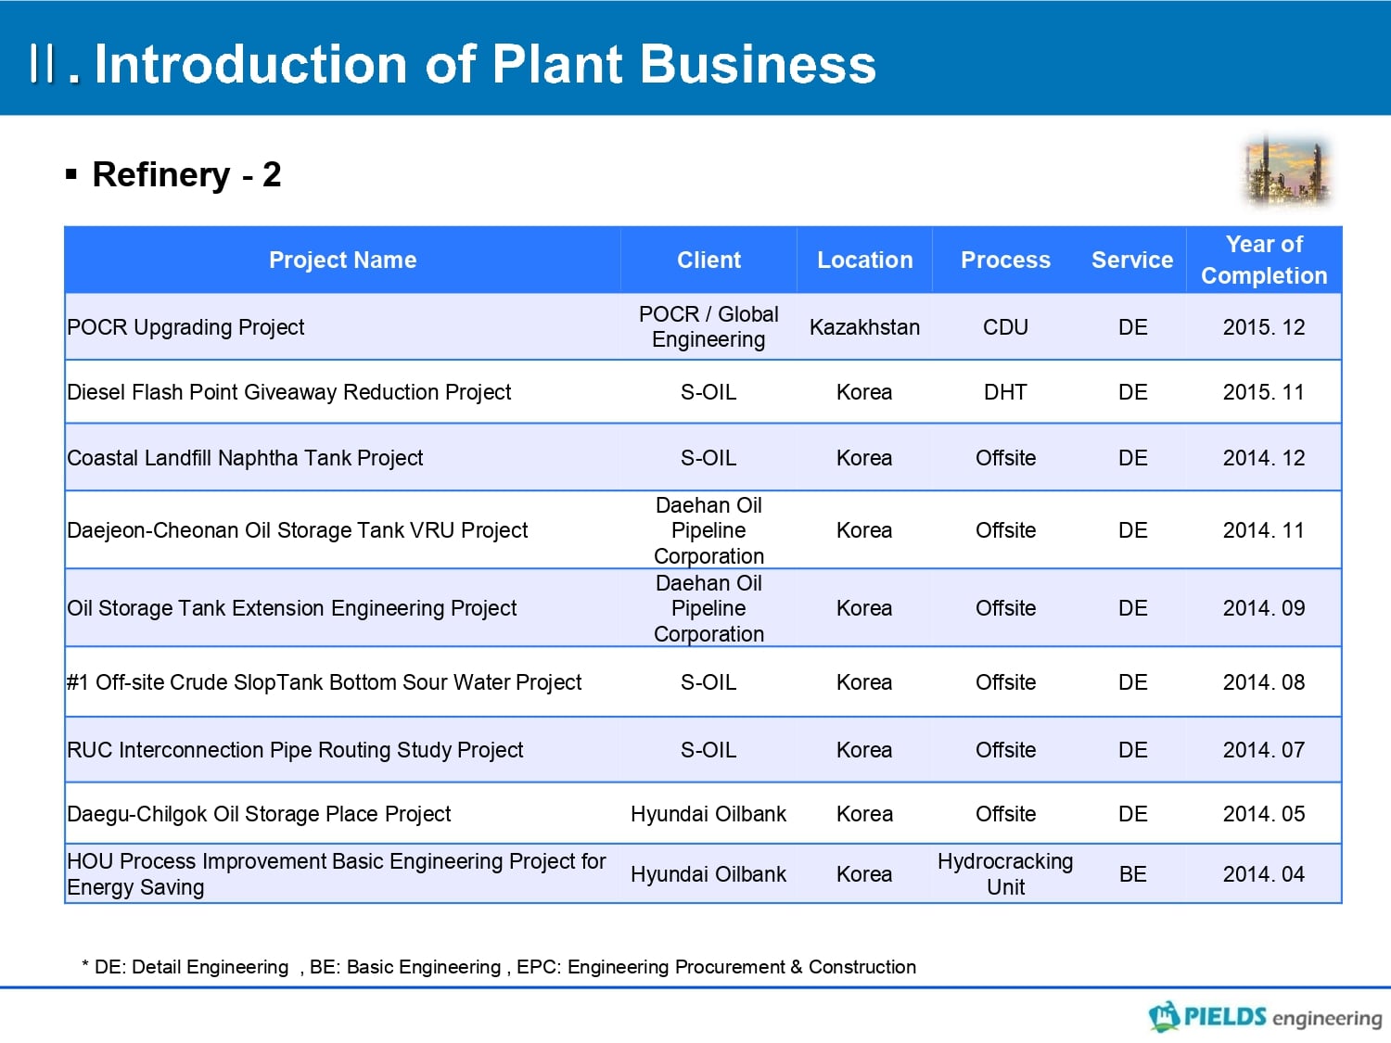Click the 'Service' column header
This screenshot has height=1043, width=1391.
click(x=1132, y=260)
